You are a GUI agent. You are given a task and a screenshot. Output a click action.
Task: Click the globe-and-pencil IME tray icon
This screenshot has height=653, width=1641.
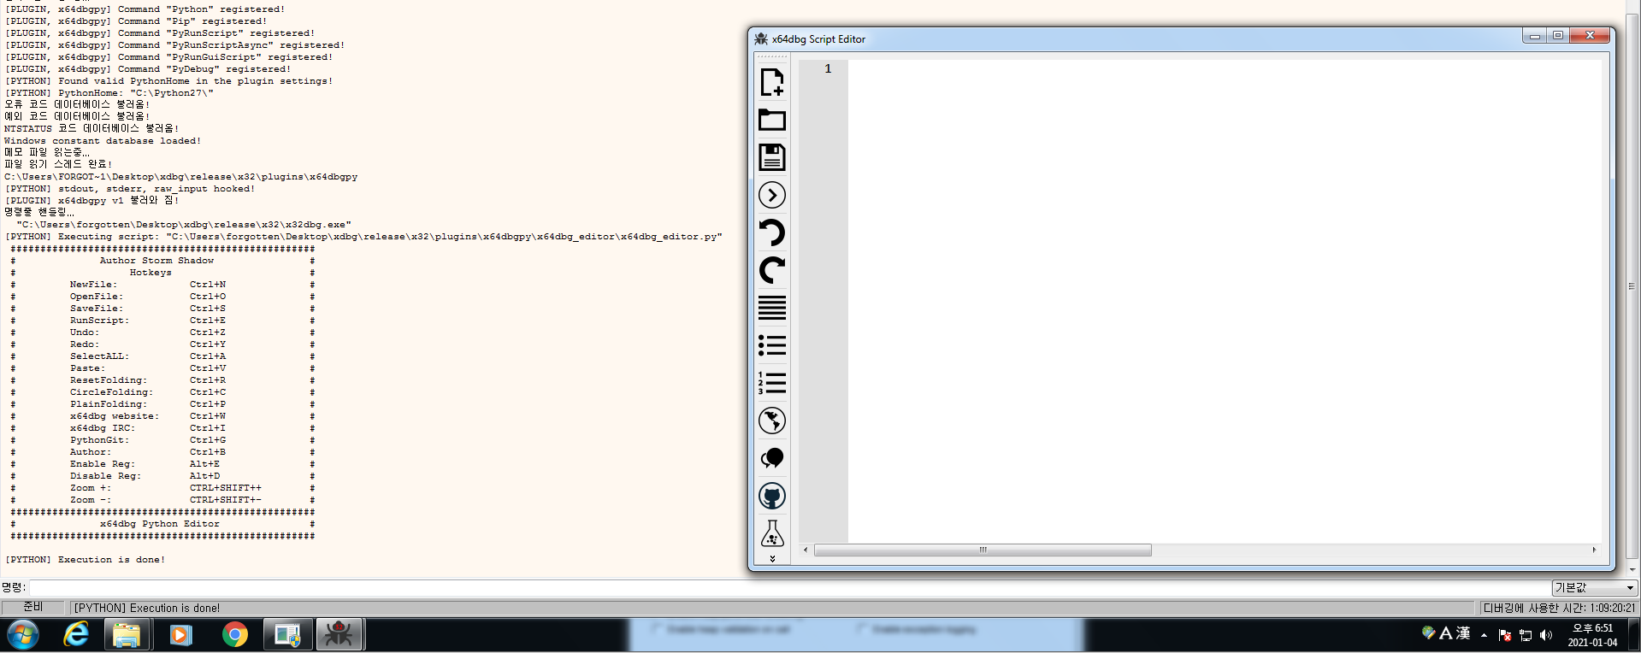(1429, 633)
